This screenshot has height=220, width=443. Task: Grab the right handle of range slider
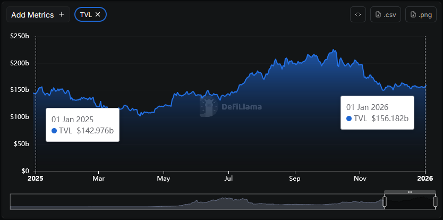coord(435,202)
